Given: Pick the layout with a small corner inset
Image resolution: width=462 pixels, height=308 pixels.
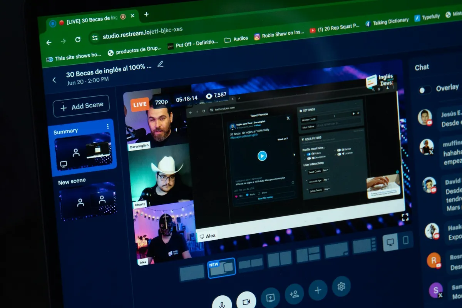Looking at the screenshot, I should click(x=336, y=250).
